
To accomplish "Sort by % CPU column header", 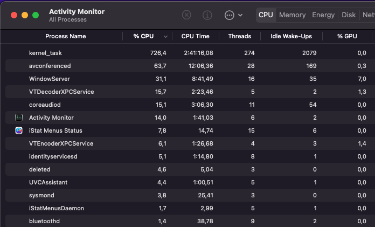I will coord(143,36).
